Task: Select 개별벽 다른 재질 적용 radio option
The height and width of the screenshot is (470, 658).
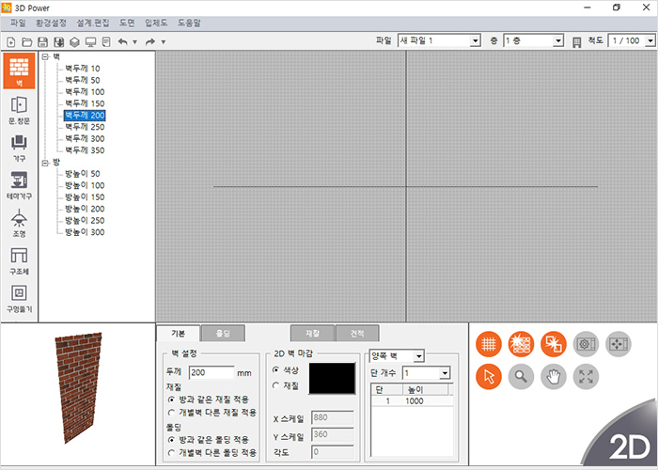Action: [170, 412]
